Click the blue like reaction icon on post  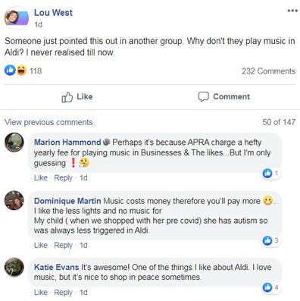point(10,71)
